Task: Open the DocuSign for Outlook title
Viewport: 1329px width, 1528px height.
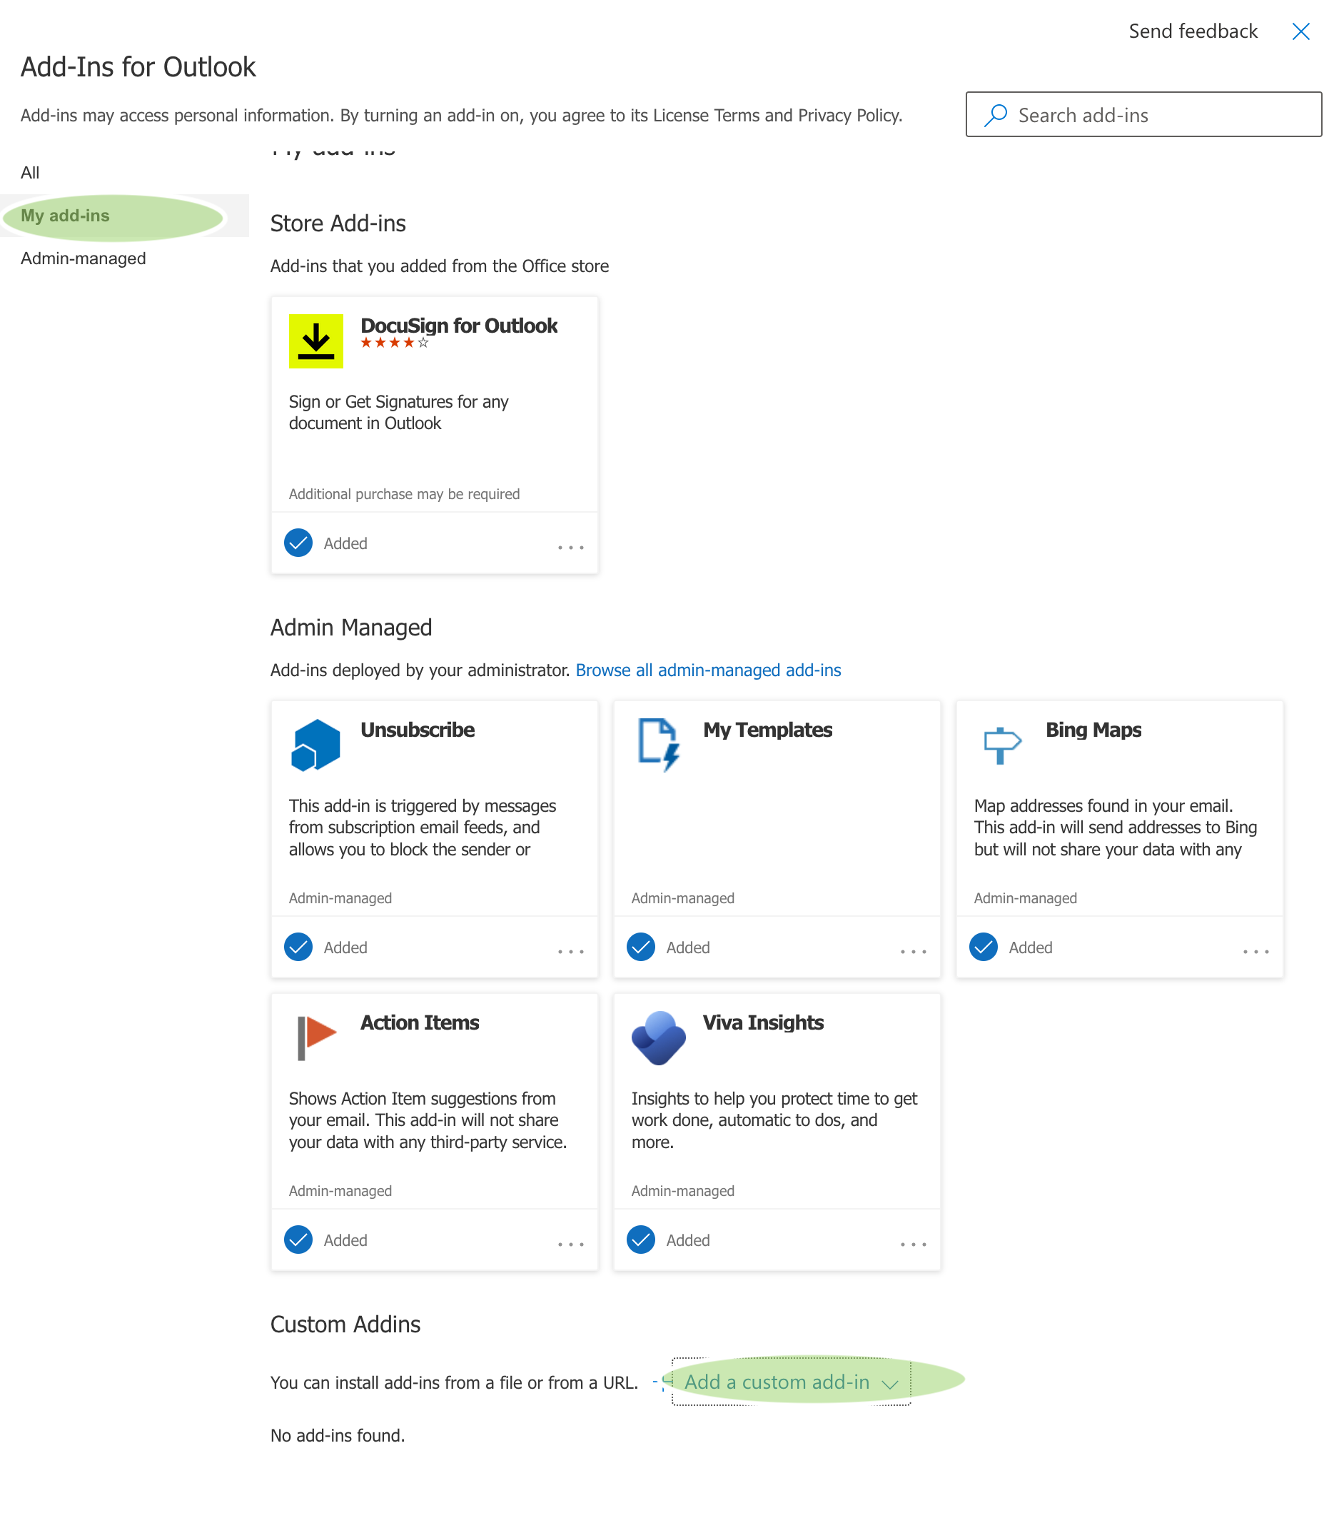Action: [459, 326]
